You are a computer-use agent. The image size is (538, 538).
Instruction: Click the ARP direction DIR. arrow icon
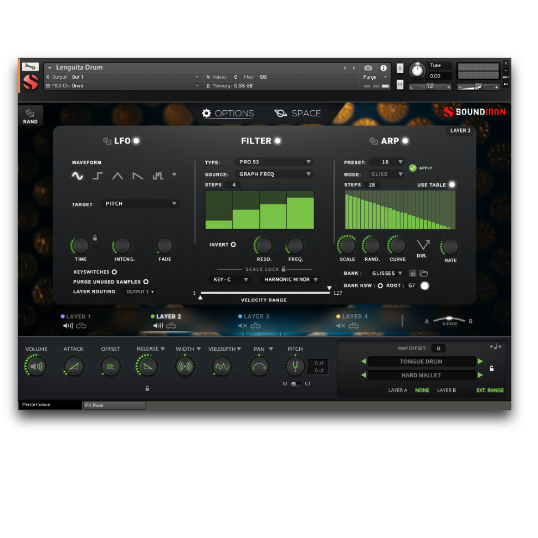(x=423, y=245)
